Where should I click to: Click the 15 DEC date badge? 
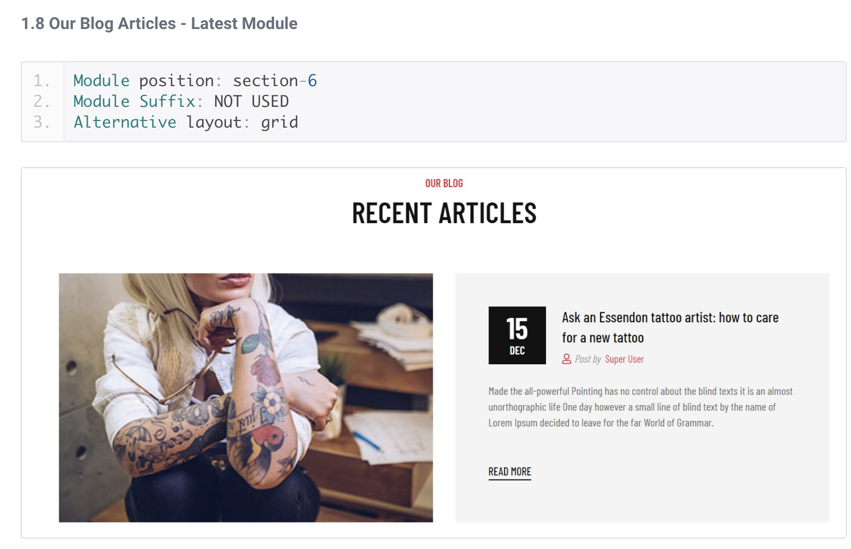(517, 335)
